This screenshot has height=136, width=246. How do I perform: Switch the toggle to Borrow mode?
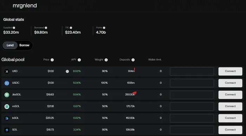pyautogui.click(x=24, y=45)
